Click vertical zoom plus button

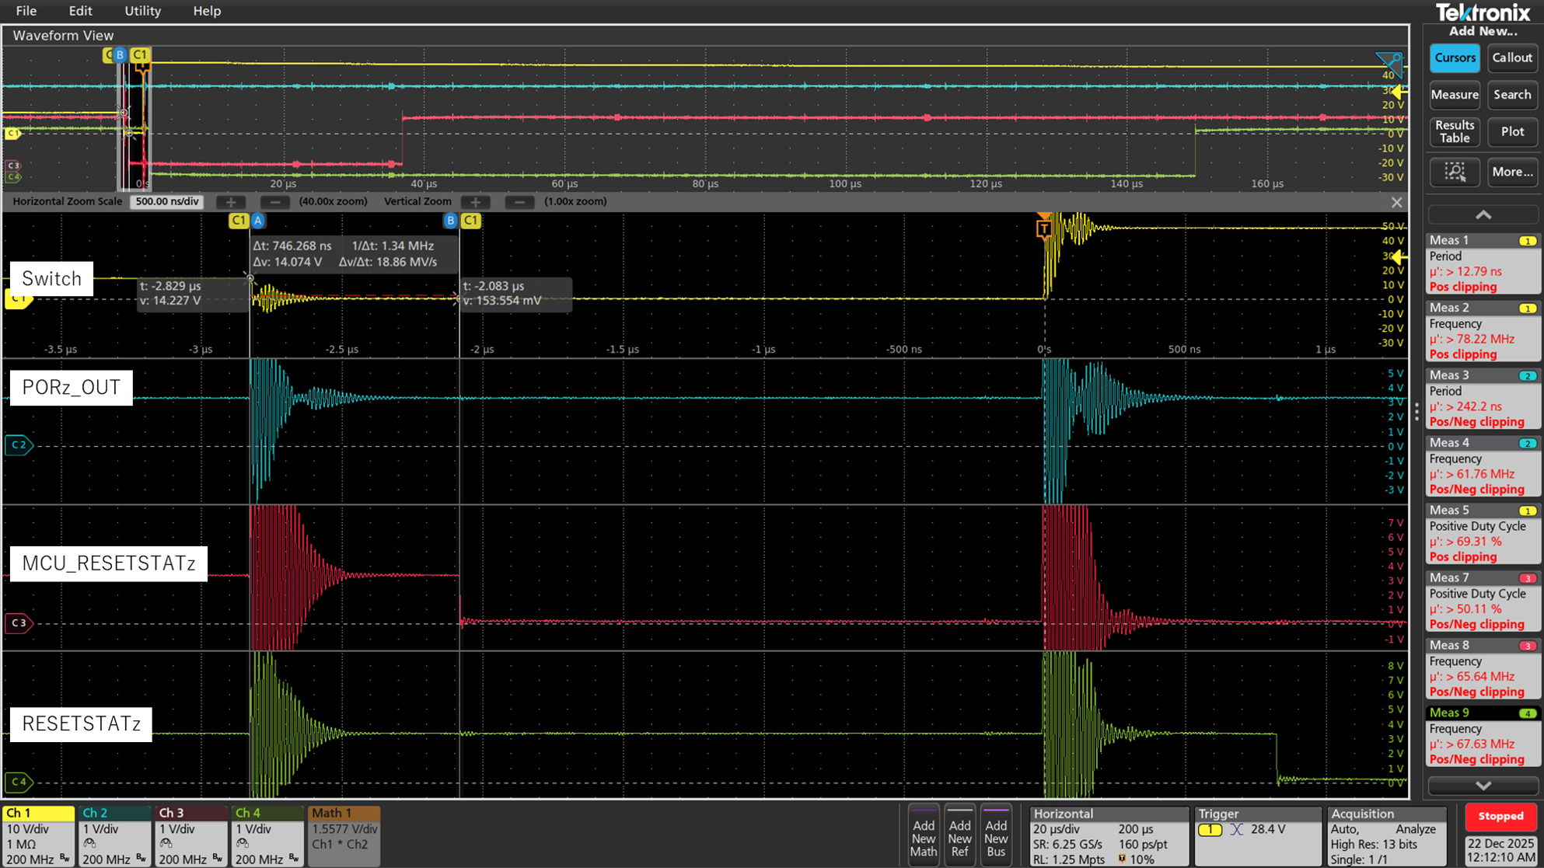pos(475,202)
